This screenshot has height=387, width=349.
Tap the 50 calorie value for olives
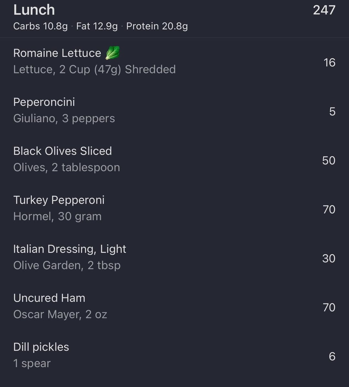tap(329, 160)
